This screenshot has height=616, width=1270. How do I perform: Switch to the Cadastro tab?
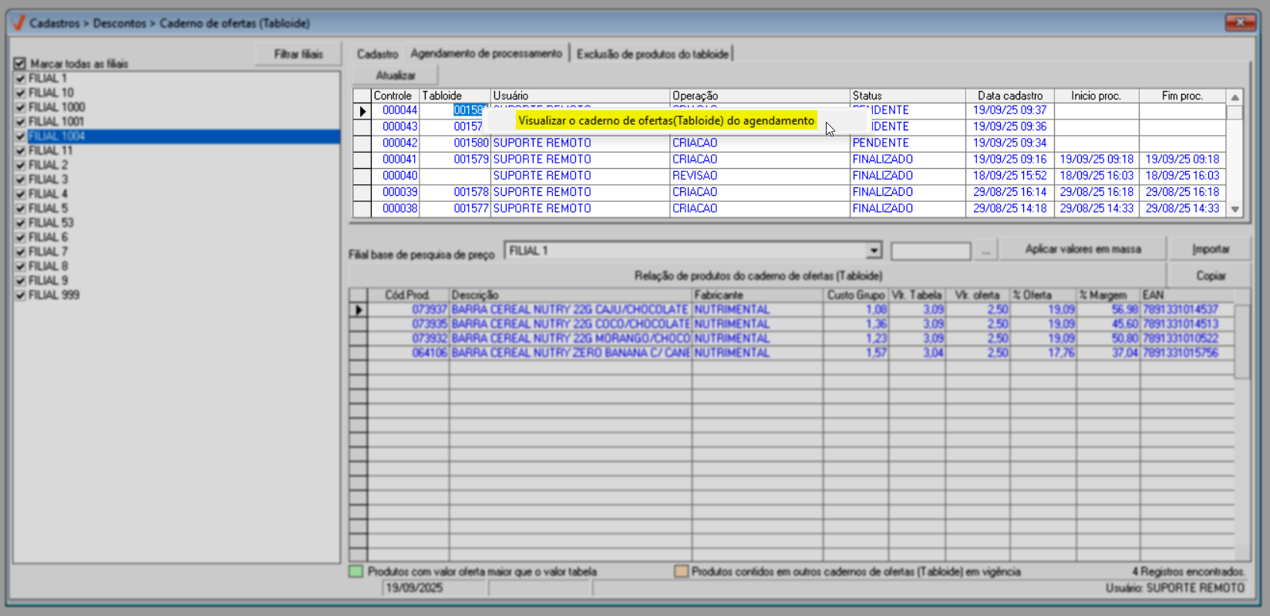(377, 54)
